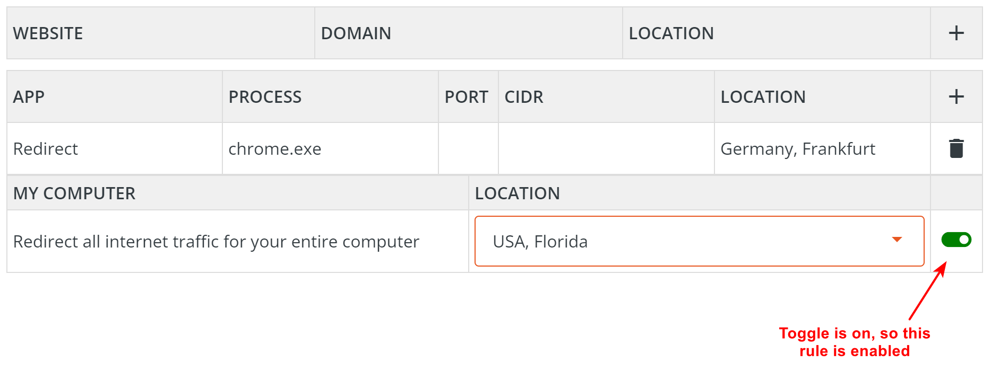The image size is (991, 380).
Task: Click the orange dropdown arrow for location
Action: click(897, 240)
